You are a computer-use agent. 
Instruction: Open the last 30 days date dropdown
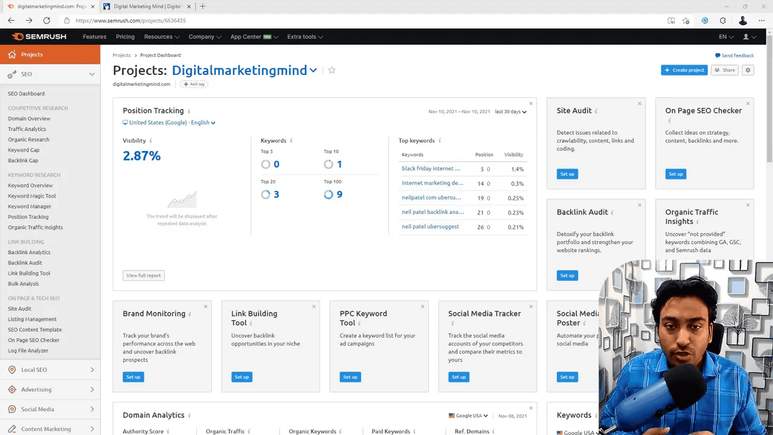coord(510,111)
